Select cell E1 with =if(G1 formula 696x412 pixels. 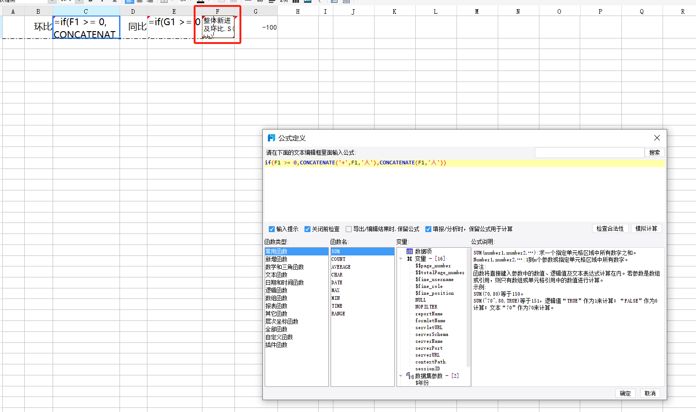[174, 27]
